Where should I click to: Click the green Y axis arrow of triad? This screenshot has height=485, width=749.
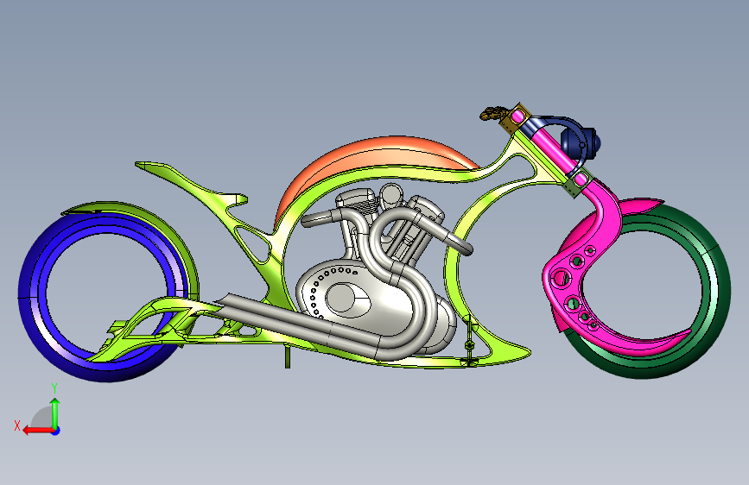[x=55, y=413]
